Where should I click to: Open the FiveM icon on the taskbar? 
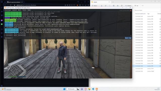point(97,89)
